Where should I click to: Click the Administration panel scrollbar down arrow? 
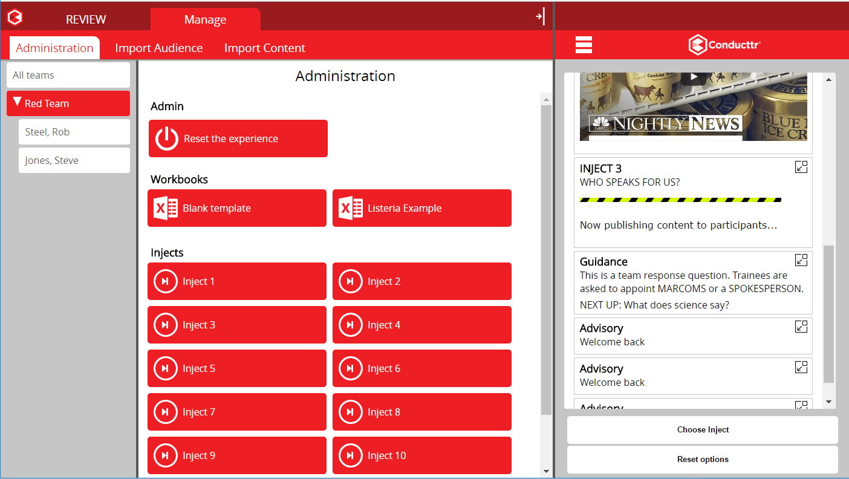tap(546, 471)
